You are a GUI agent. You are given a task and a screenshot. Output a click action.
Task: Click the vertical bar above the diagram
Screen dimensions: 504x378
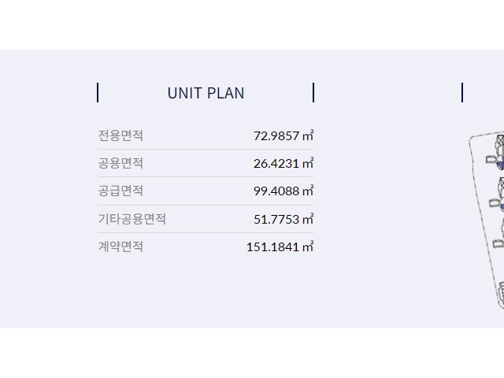point(462,93)
